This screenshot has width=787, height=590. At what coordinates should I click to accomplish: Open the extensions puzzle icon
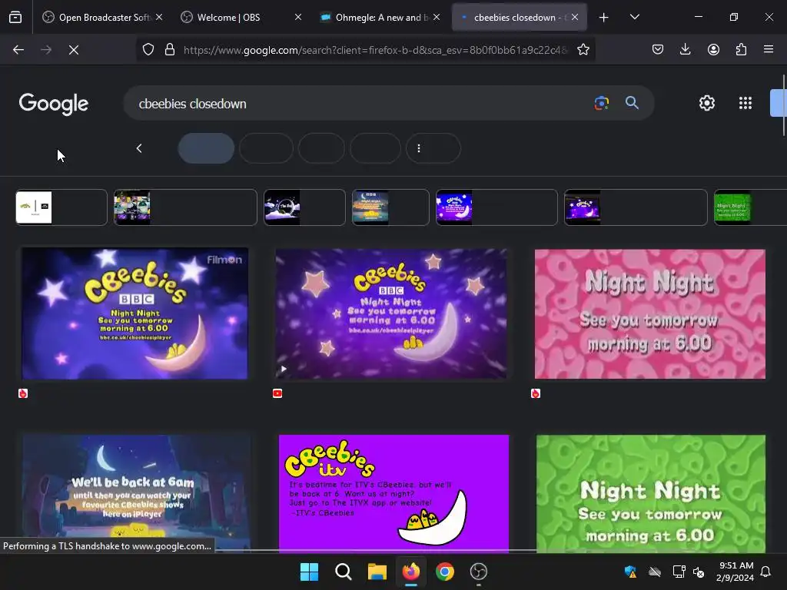click(741, 49)
